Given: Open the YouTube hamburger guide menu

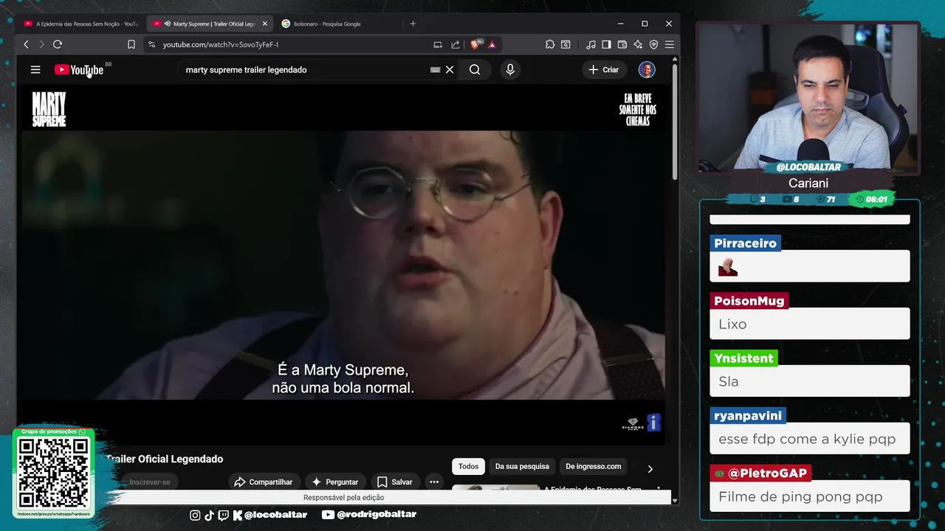Looking at the screenshot, I should [35, 69].
